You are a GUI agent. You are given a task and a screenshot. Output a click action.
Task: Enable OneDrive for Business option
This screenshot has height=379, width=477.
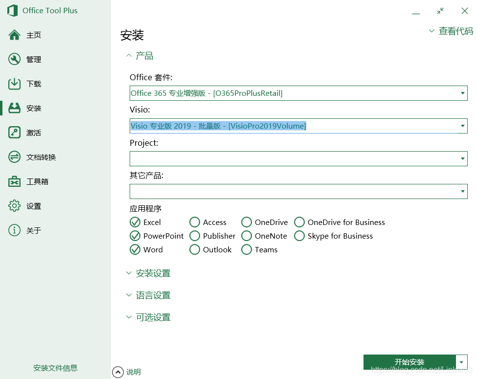(299, 223)
